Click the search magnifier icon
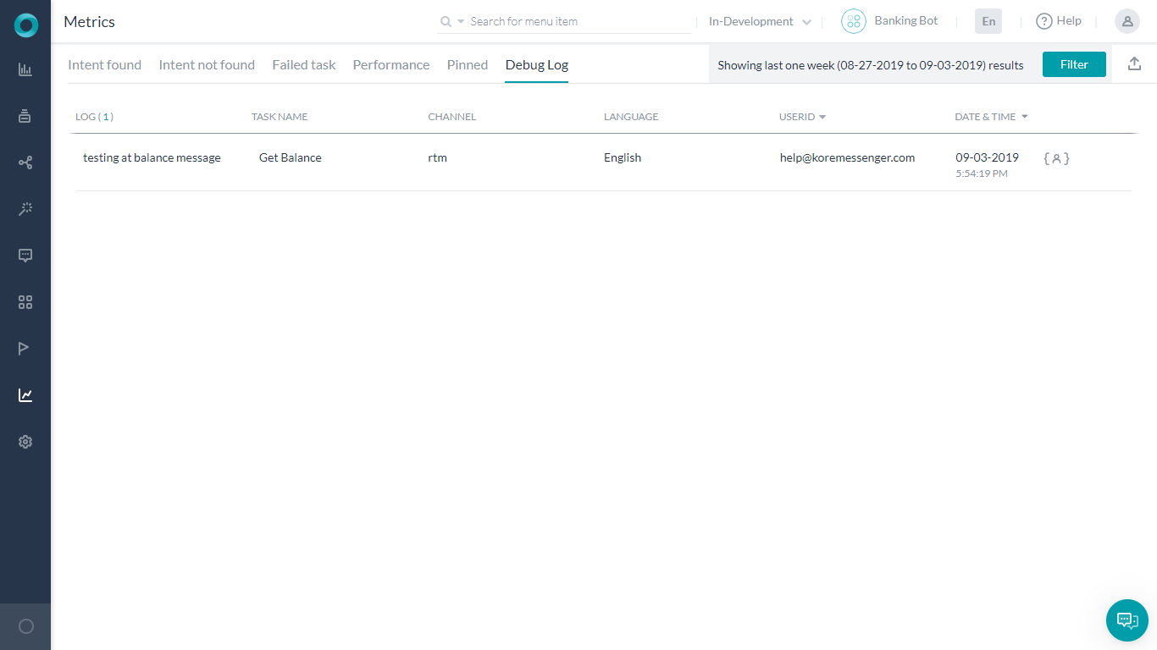 (446, 22)
